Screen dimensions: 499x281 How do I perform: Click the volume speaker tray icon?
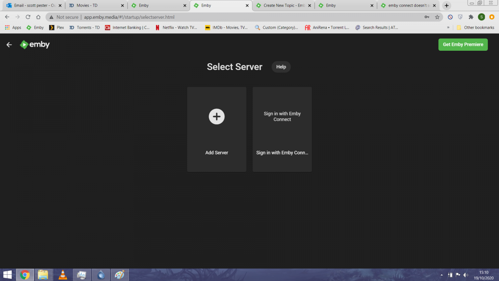(466, 275)
